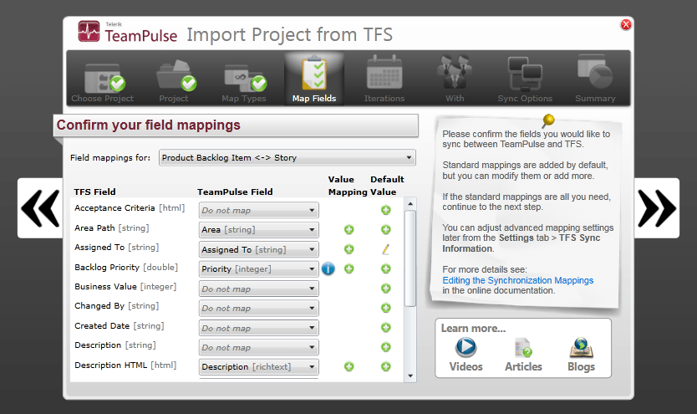
Task: Click the scroll down arrow of mappings list
Action: [x=410, y=376]
